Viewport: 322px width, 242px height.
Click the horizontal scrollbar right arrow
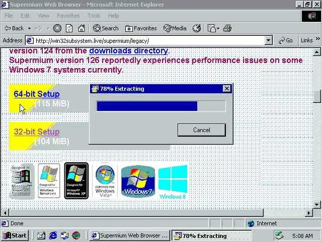click(x=308, y=213)
